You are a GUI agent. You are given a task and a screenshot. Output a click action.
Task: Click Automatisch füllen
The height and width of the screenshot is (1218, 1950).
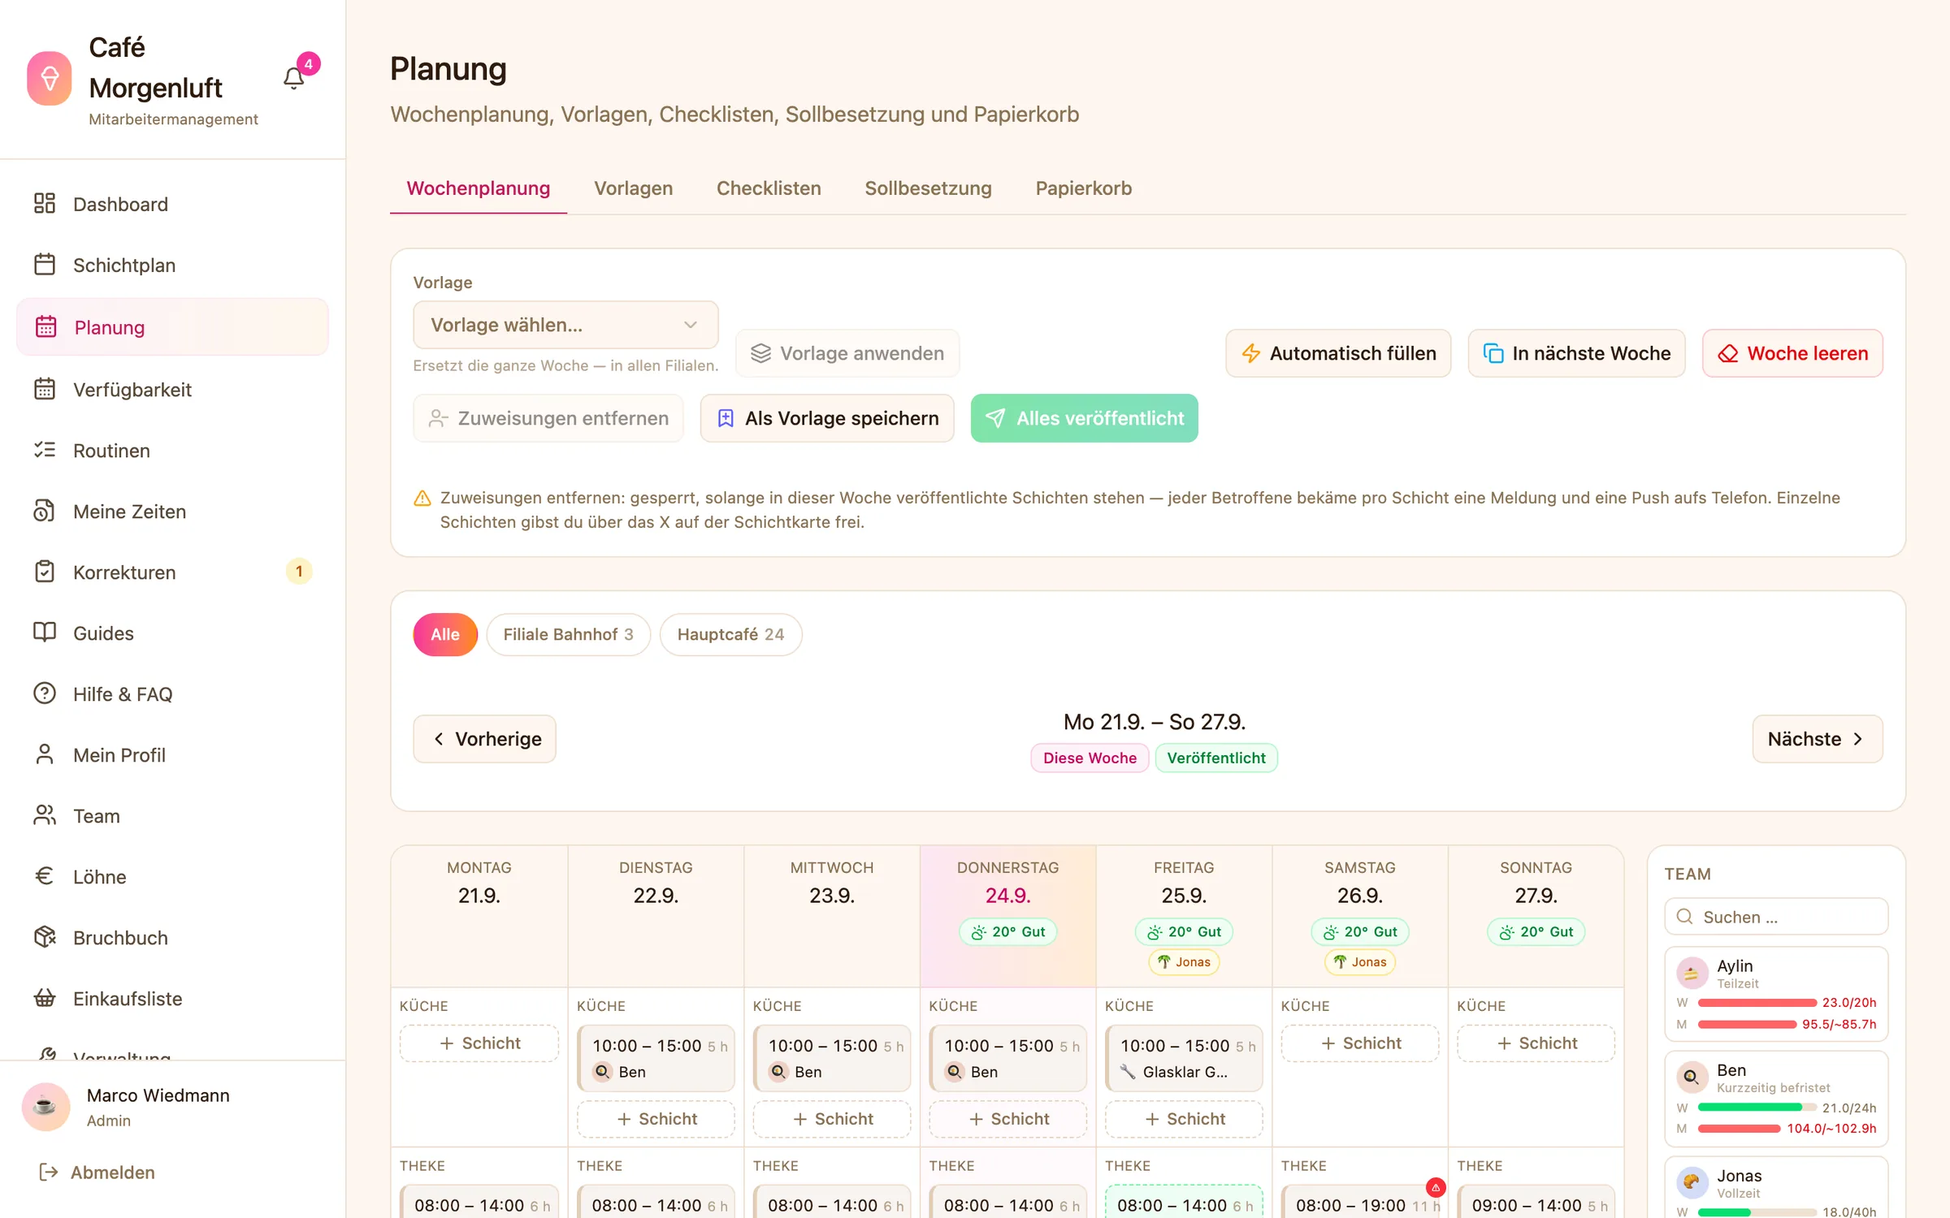(1338, 353)
